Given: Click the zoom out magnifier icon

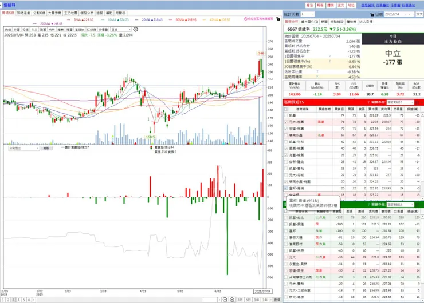Looking at the screenshot, I should point(225,300).
